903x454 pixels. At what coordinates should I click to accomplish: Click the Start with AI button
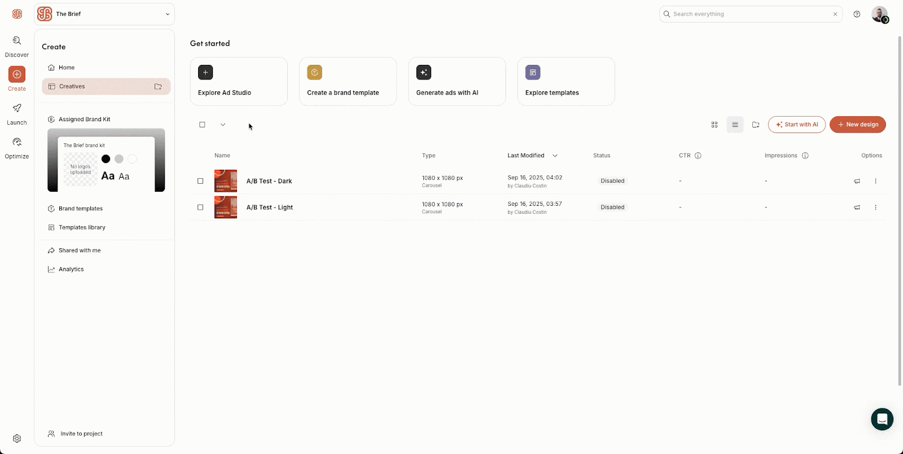pyautogui.click(x=796, y=125)
